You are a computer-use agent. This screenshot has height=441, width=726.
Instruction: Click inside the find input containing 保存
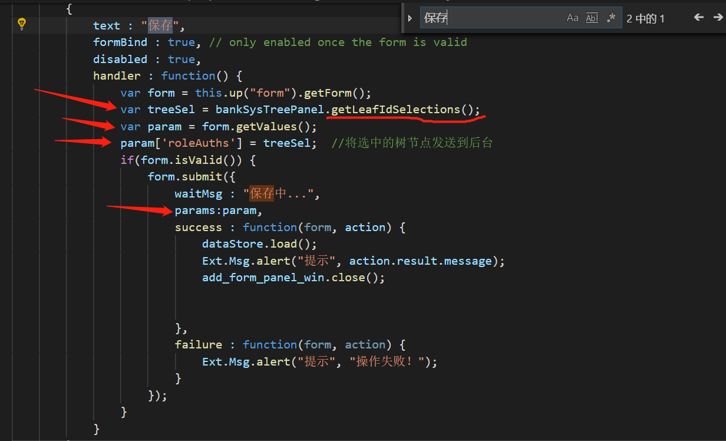pyautogui.click(x=483, y=18)
